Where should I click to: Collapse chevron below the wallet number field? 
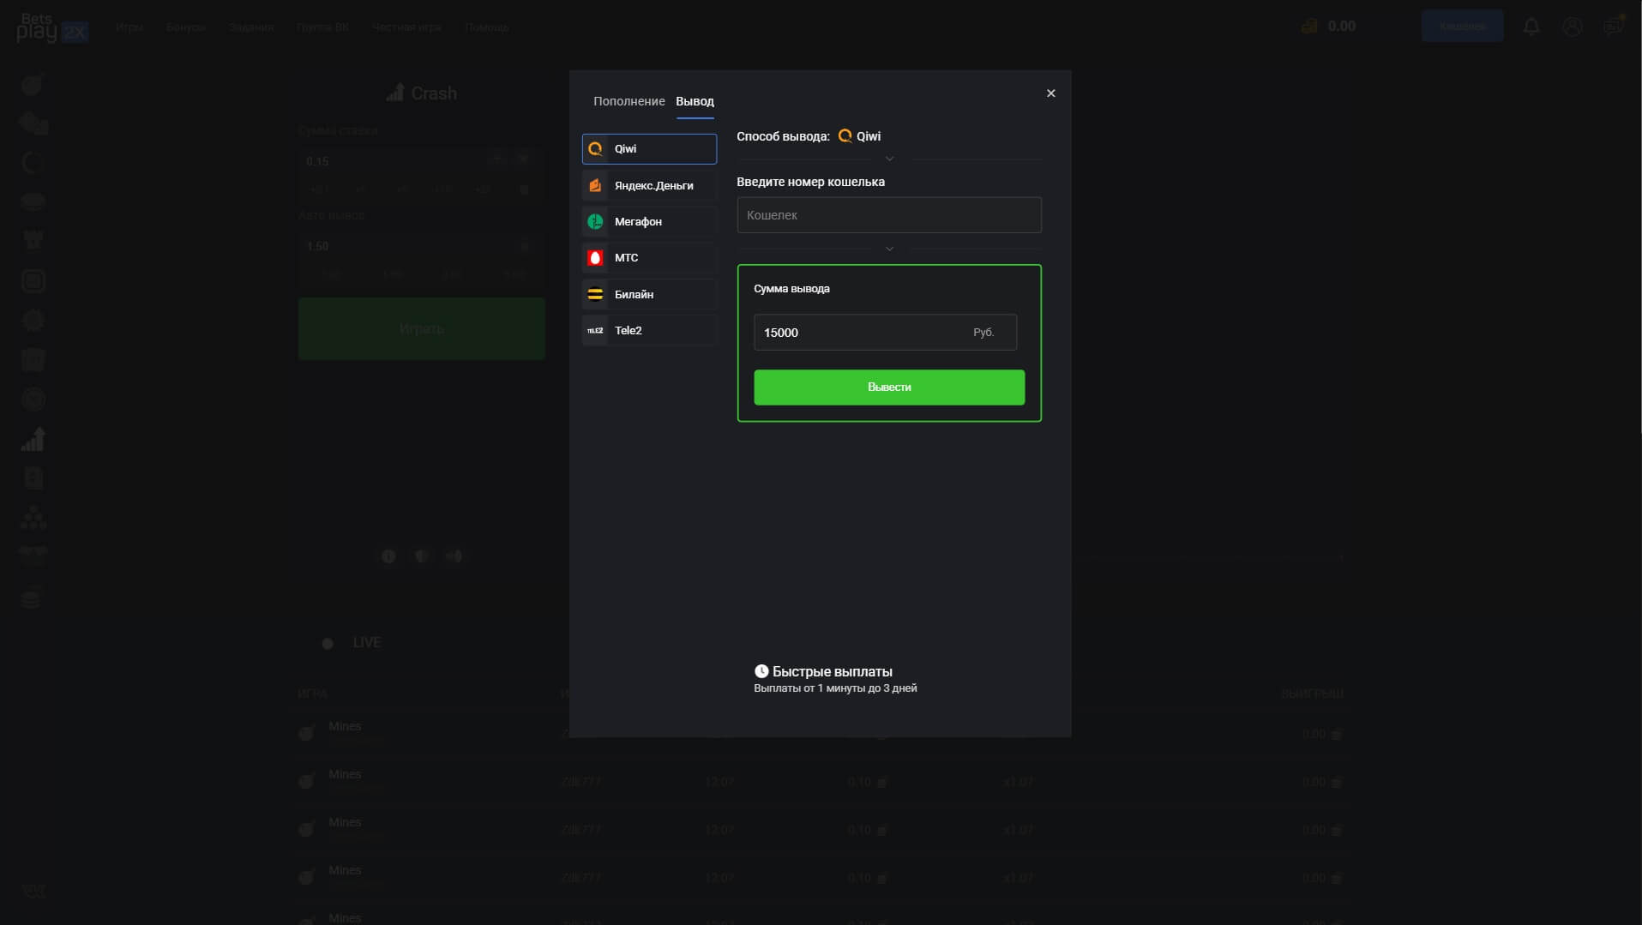889,249
